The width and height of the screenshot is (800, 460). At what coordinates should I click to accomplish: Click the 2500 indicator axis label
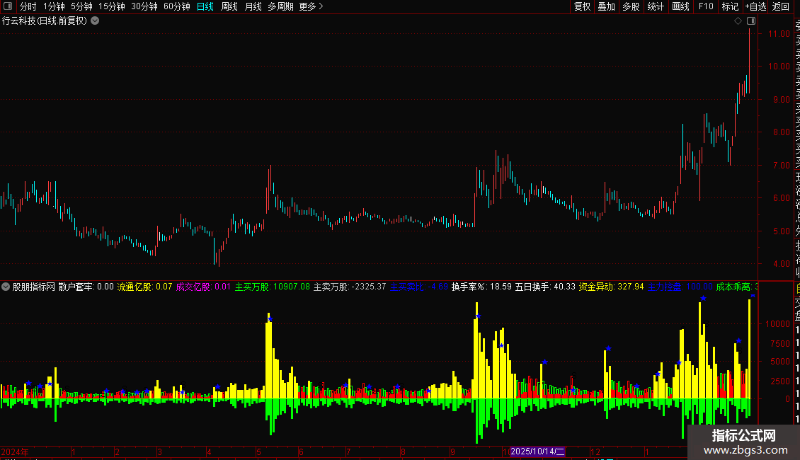(x=780, y=381)
